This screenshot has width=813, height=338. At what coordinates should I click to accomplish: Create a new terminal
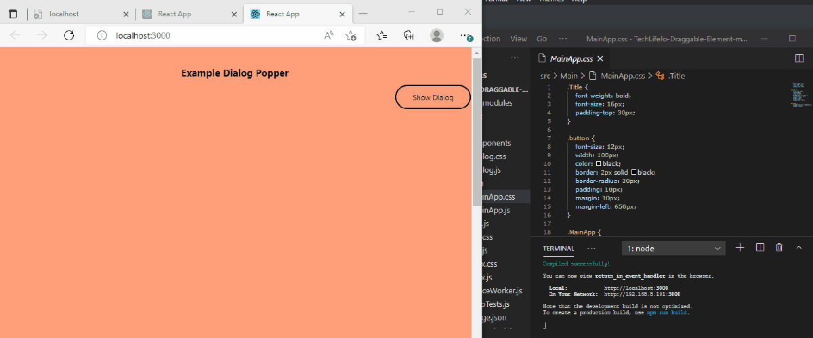[x=740, y=248]
